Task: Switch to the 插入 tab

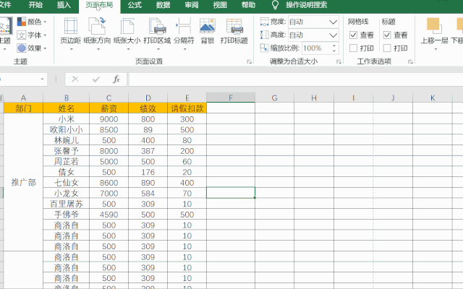Action: tap(64, 5)
